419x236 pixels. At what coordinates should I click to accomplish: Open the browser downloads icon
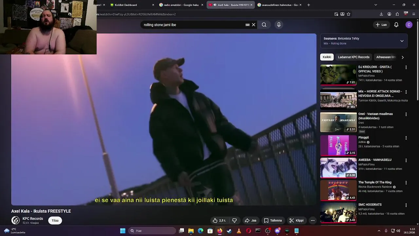click(381, 14)
